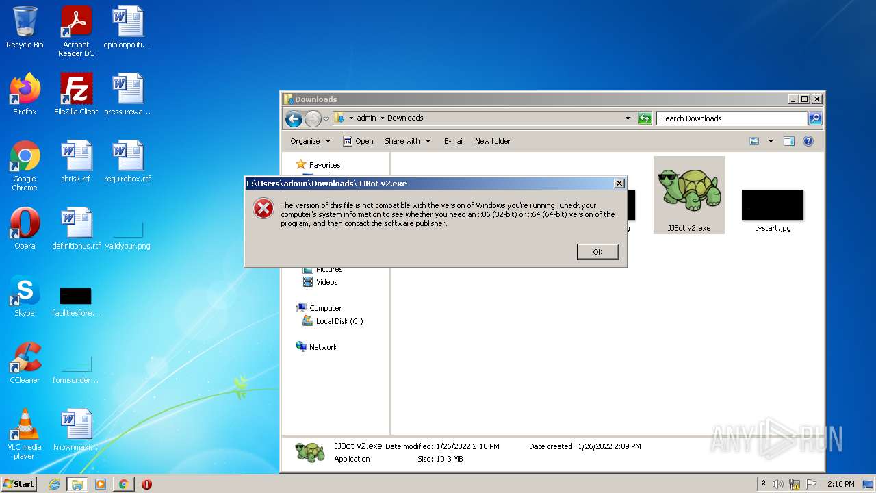Select JJBot v2.exe turtle thumbnail
The width and height of the screenshot is (876, 493).
(689, 195)
